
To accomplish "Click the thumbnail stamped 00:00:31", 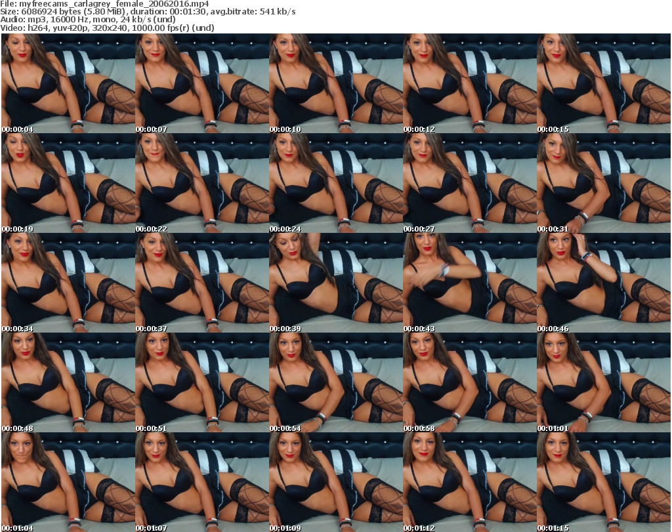I will (604, 183).
